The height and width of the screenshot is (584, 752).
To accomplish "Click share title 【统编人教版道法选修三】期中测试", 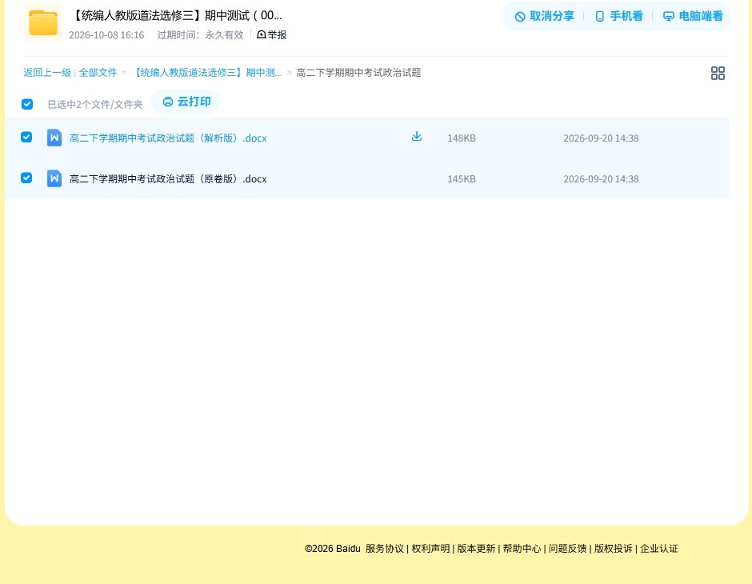I will [x=177, y=15].
